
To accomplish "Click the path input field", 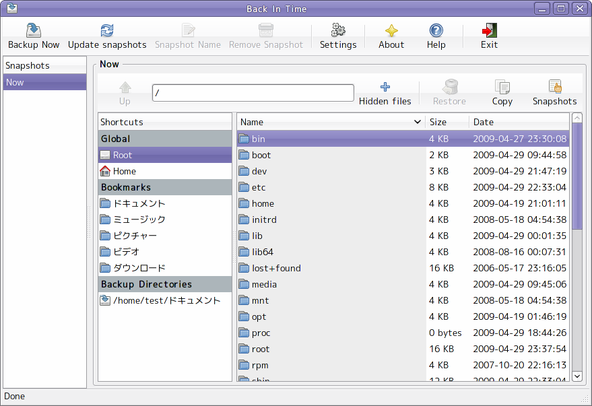I will point(253,93).
